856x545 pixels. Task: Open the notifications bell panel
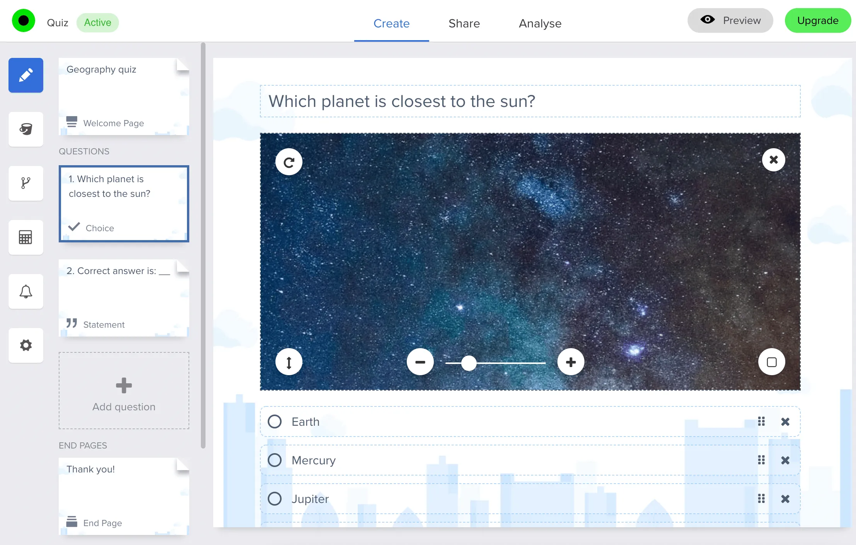25,291
